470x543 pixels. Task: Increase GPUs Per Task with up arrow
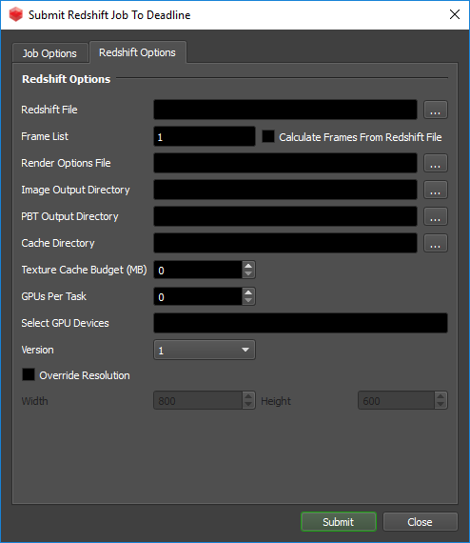248,292
